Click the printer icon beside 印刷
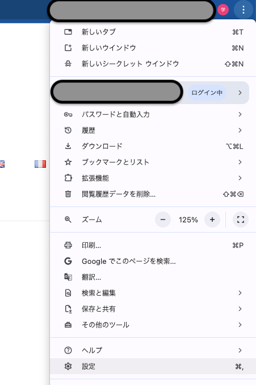Viewport: 256px width, 385px height. 68,245
